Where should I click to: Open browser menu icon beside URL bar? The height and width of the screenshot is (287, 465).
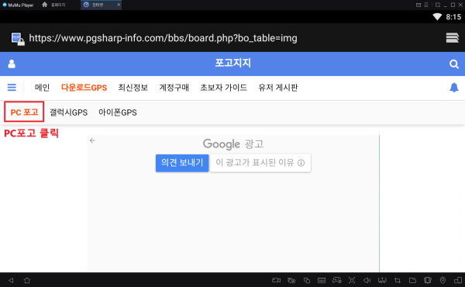(x=453, y=38)
